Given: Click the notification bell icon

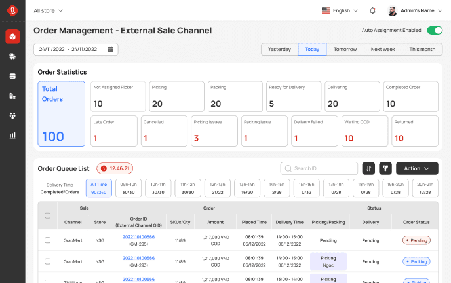Looking at the screenshot, I should (x=373, y=10).
